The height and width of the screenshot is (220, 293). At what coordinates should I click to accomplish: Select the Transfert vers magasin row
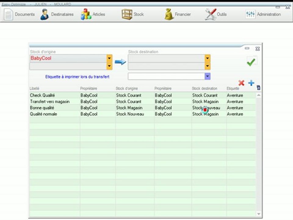(x=143, y=101)
